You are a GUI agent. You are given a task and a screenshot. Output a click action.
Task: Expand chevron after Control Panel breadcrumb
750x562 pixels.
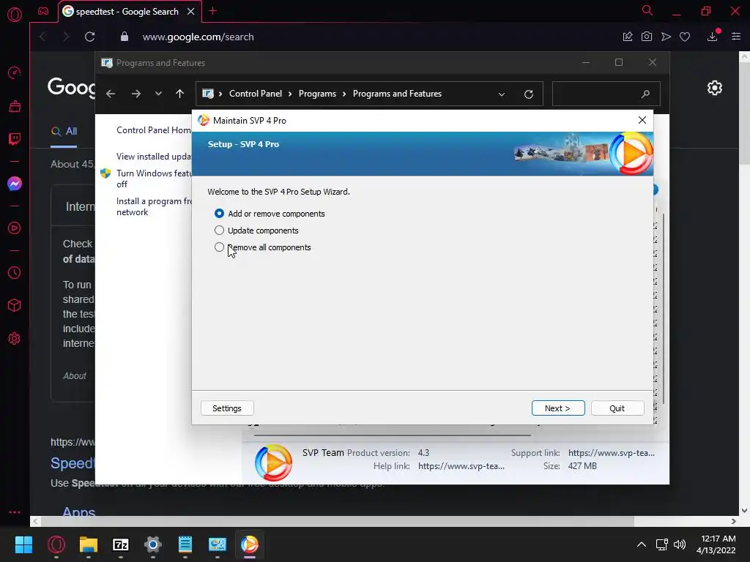coord(290,94)
